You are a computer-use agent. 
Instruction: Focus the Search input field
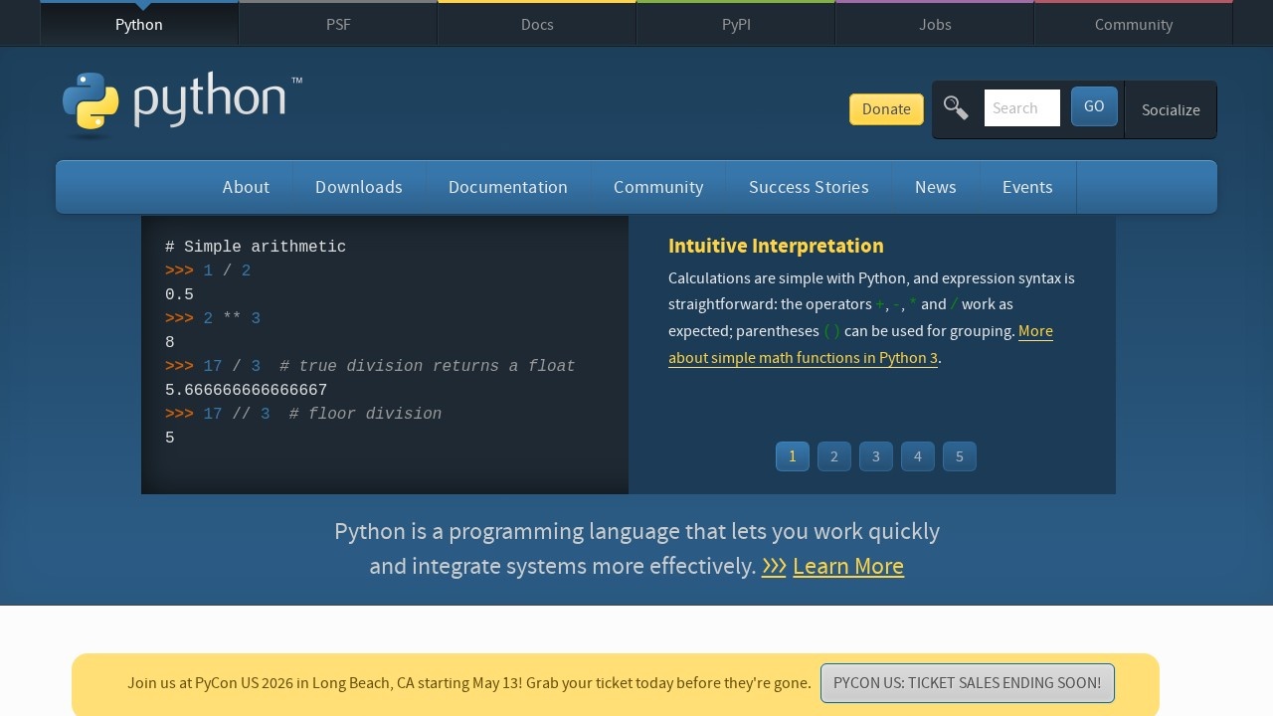click(1022, 108)
